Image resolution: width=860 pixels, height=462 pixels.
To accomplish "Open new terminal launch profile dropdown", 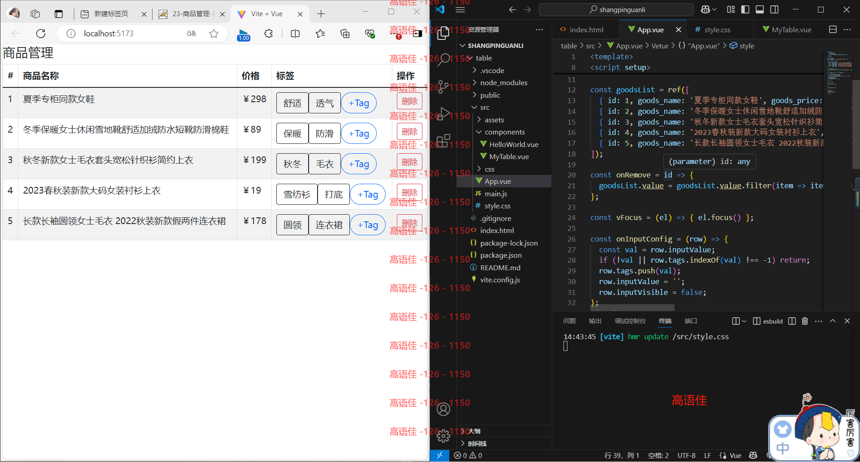I will tap(744, 321).
